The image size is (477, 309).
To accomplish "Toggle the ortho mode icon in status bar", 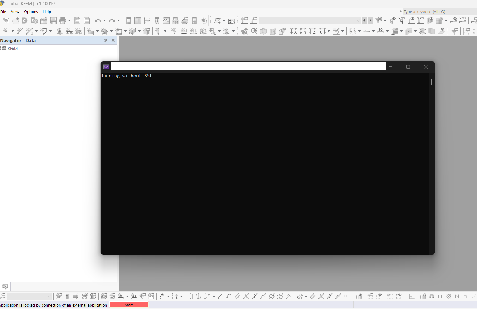I will pyautogui.click(x=411, y=296).
